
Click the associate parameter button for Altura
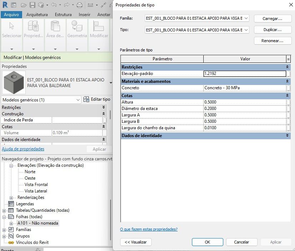click(288, 102)
